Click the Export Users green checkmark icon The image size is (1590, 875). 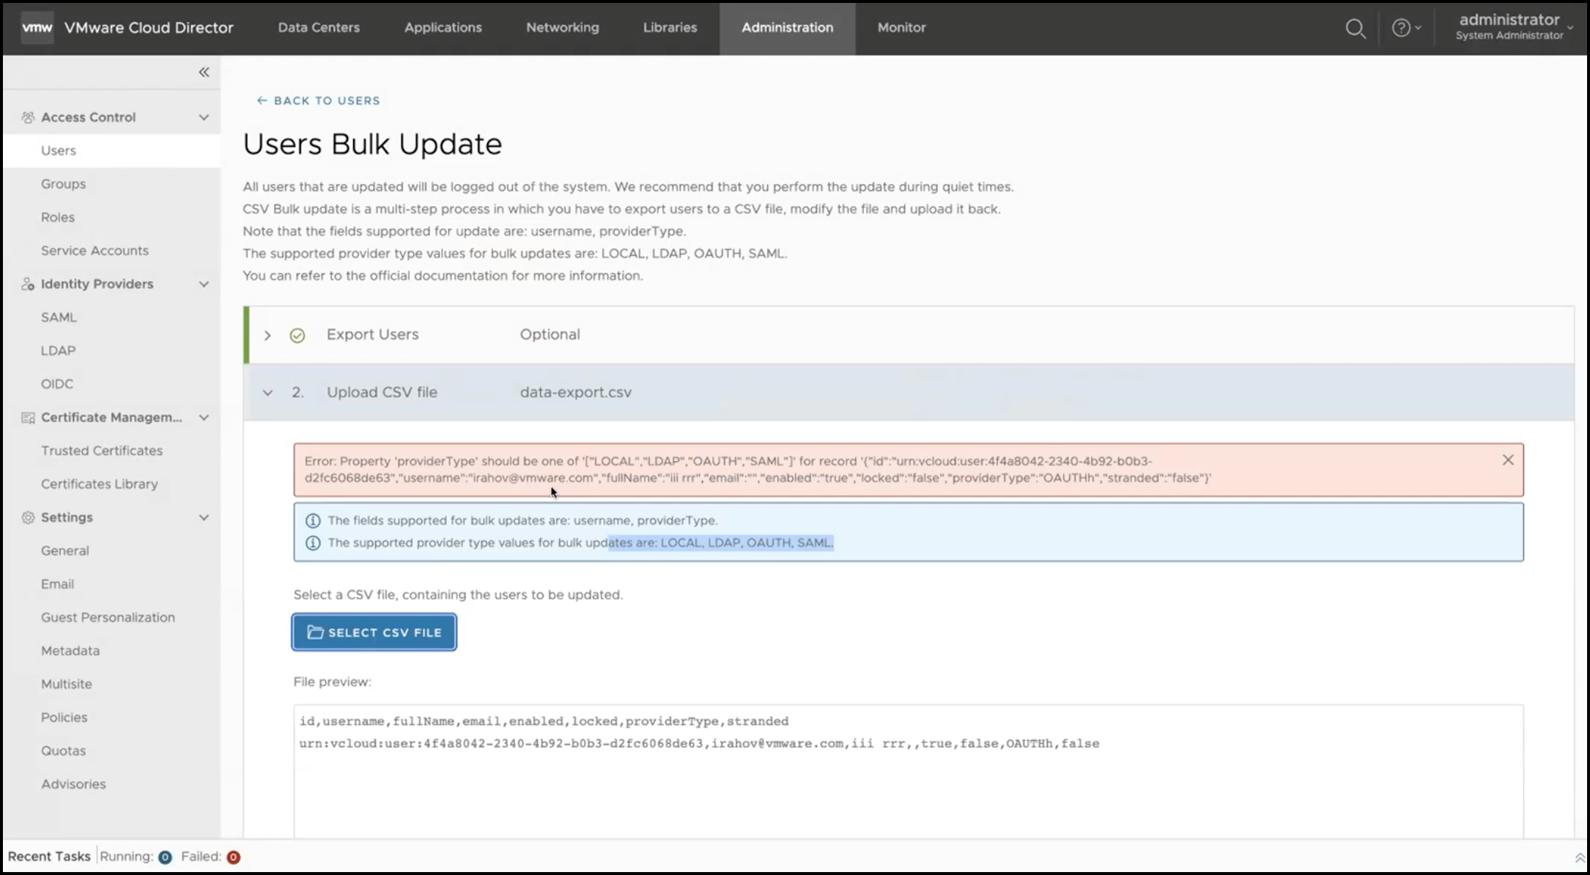tap(297, 336)
